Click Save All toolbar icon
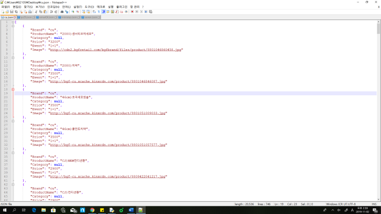This screenshot has height=214, width=381. [16, 12]
